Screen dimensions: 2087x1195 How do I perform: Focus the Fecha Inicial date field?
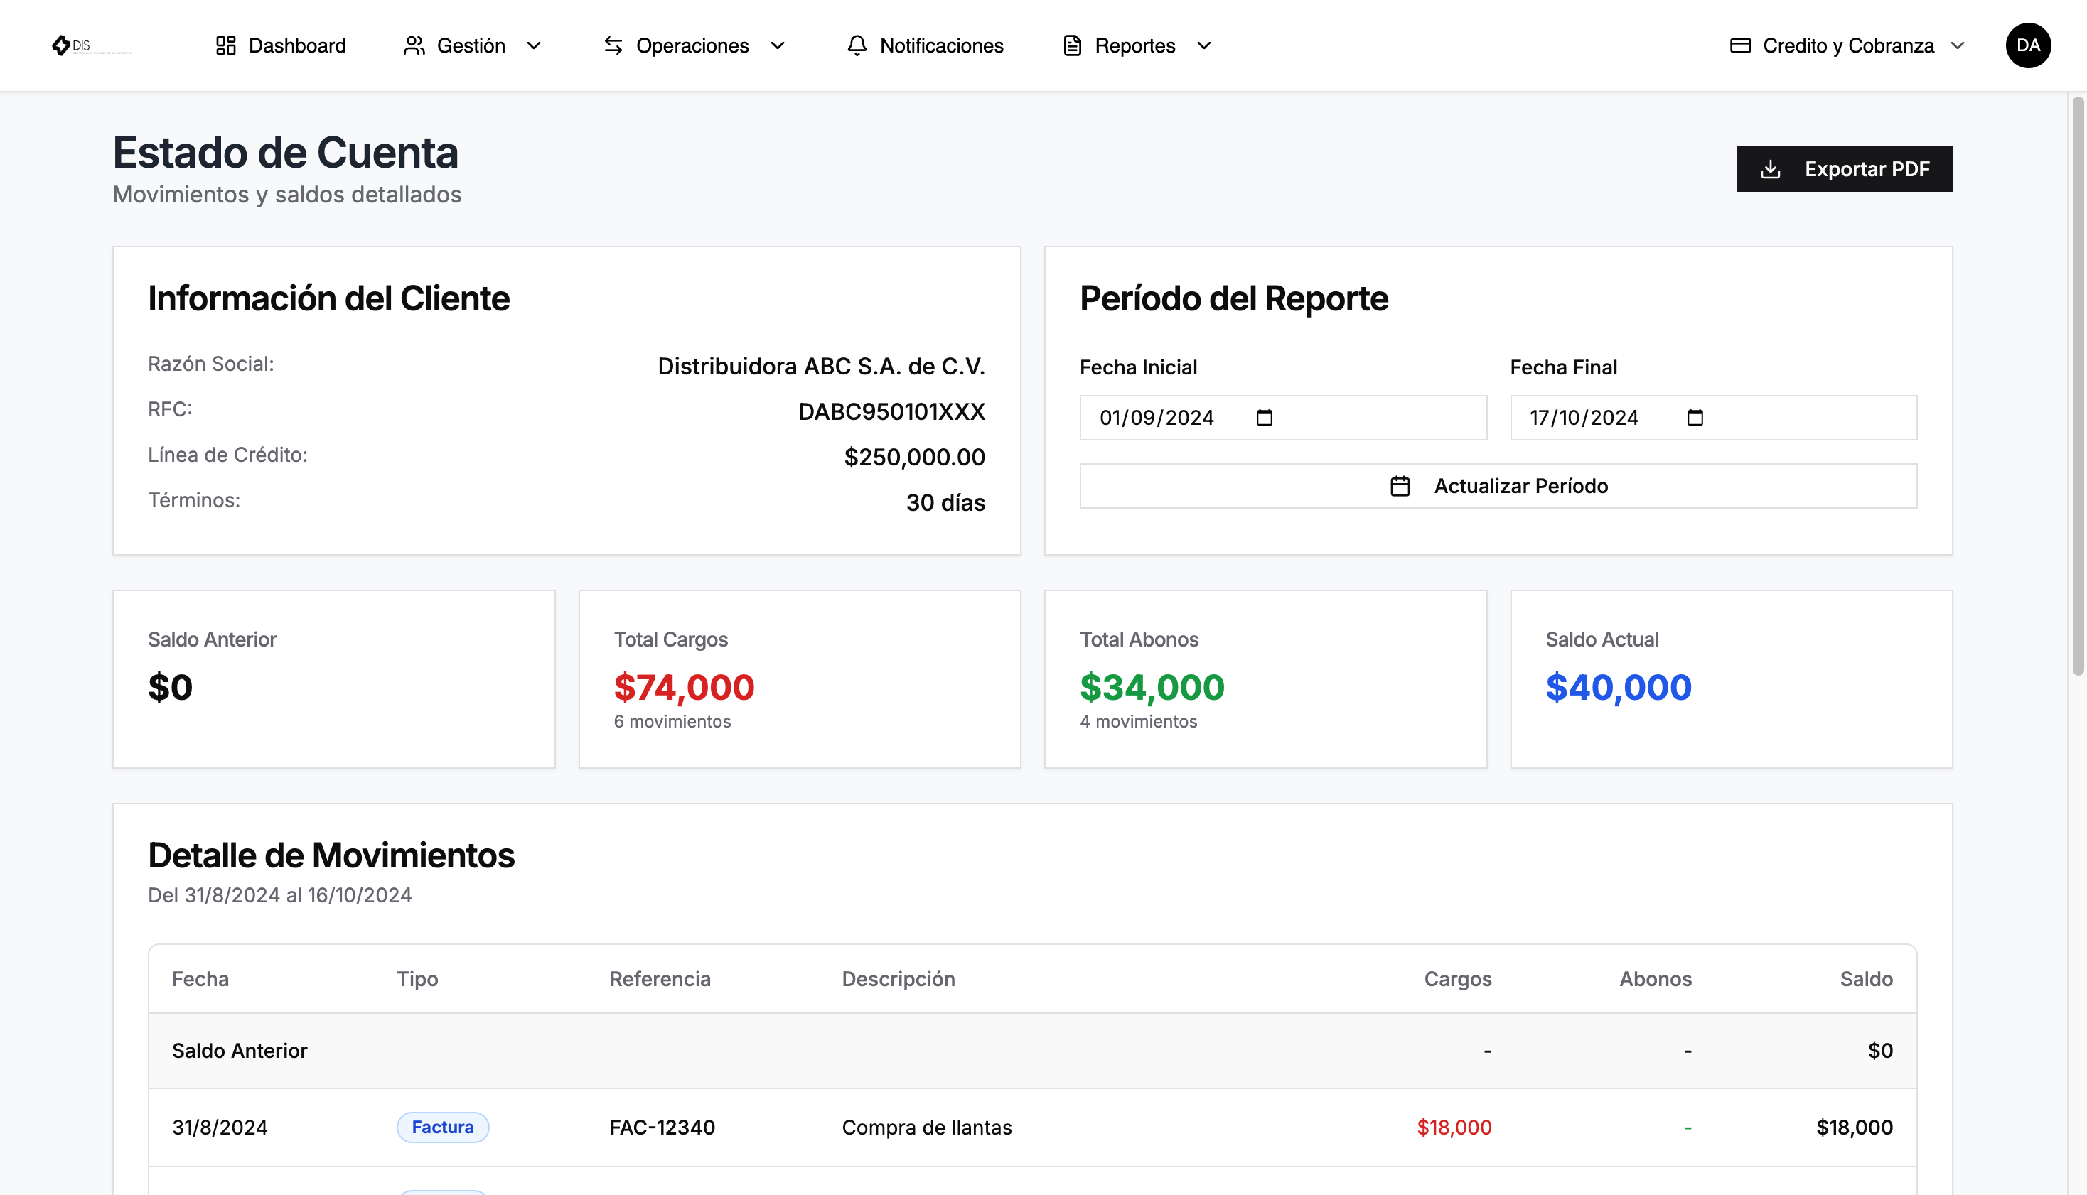point(1282,417)
